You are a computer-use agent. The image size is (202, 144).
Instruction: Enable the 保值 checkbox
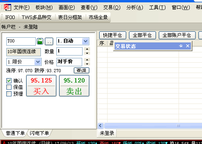[x=9, y=87]
